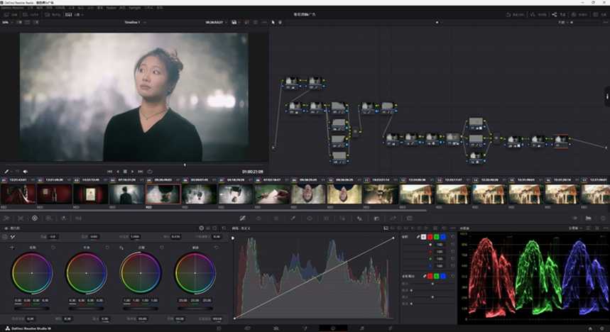Reset the Lift color wheel
This screenshot has height=332, width=610.
click(53, 248)
